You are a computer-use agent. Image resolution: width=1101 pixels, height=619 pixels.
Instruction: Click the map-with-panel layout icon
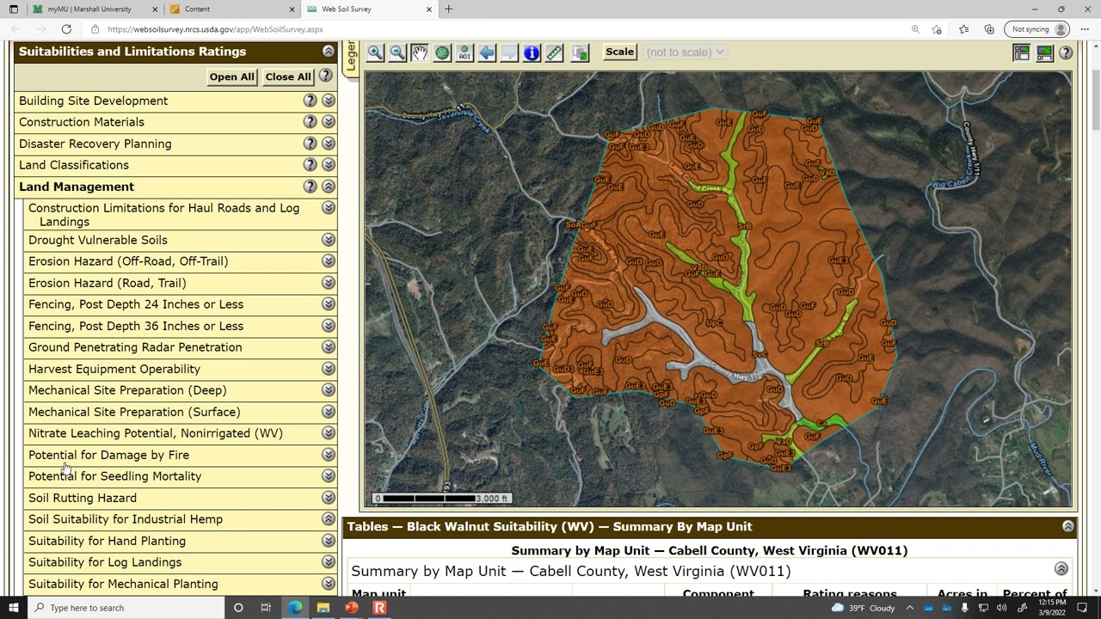1021,52
